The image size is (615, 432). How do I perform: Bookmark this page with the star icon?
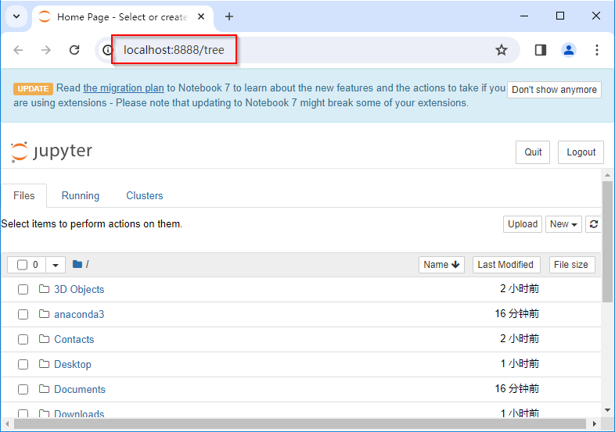pyautogui.click(x=502, y=50)
